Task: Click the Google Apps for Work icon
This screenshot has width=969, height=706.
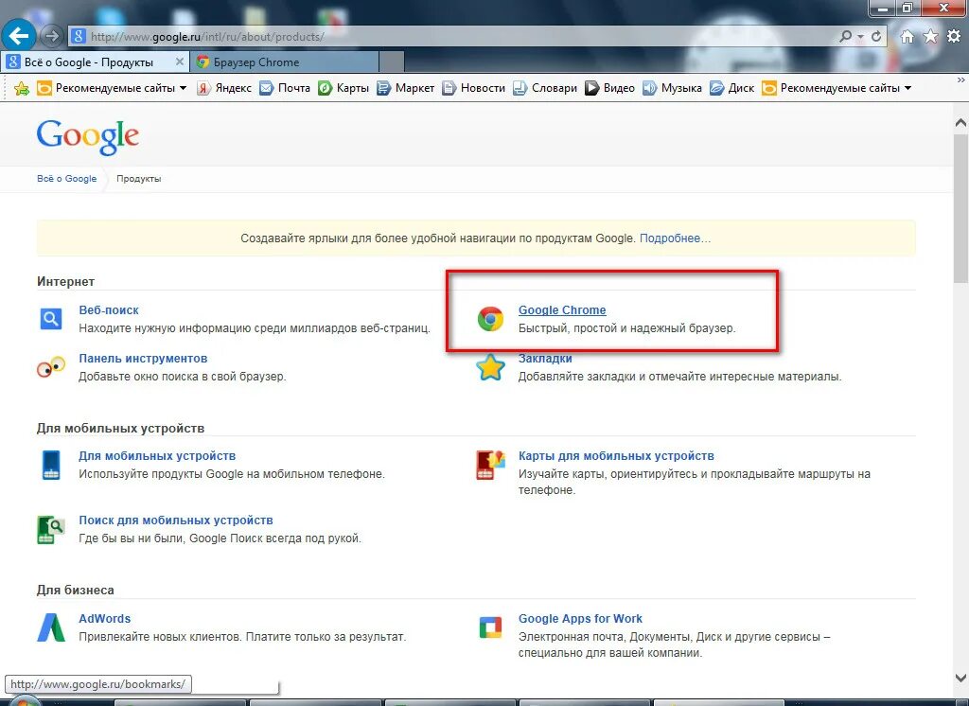Action: [491, 627]
